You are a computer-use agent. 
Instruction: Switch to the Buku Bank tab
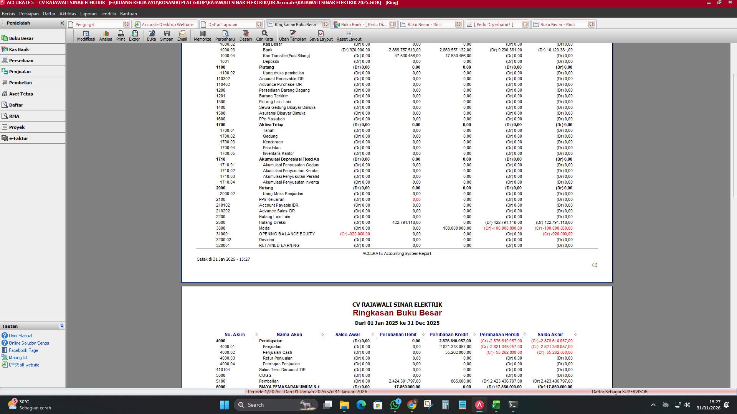361,24
